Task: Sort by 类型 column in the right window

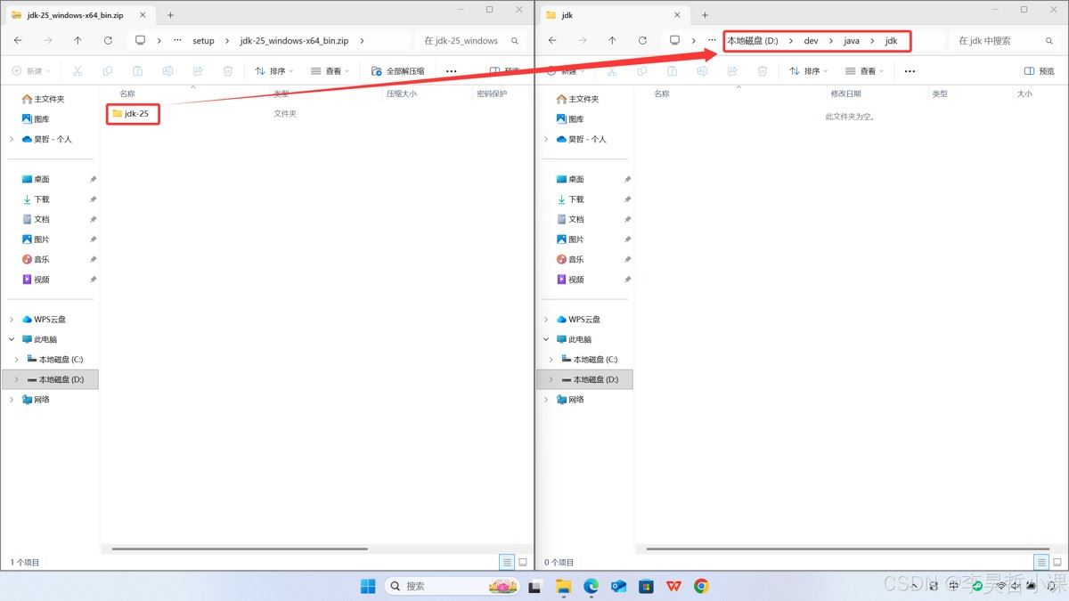Action: 940,93
